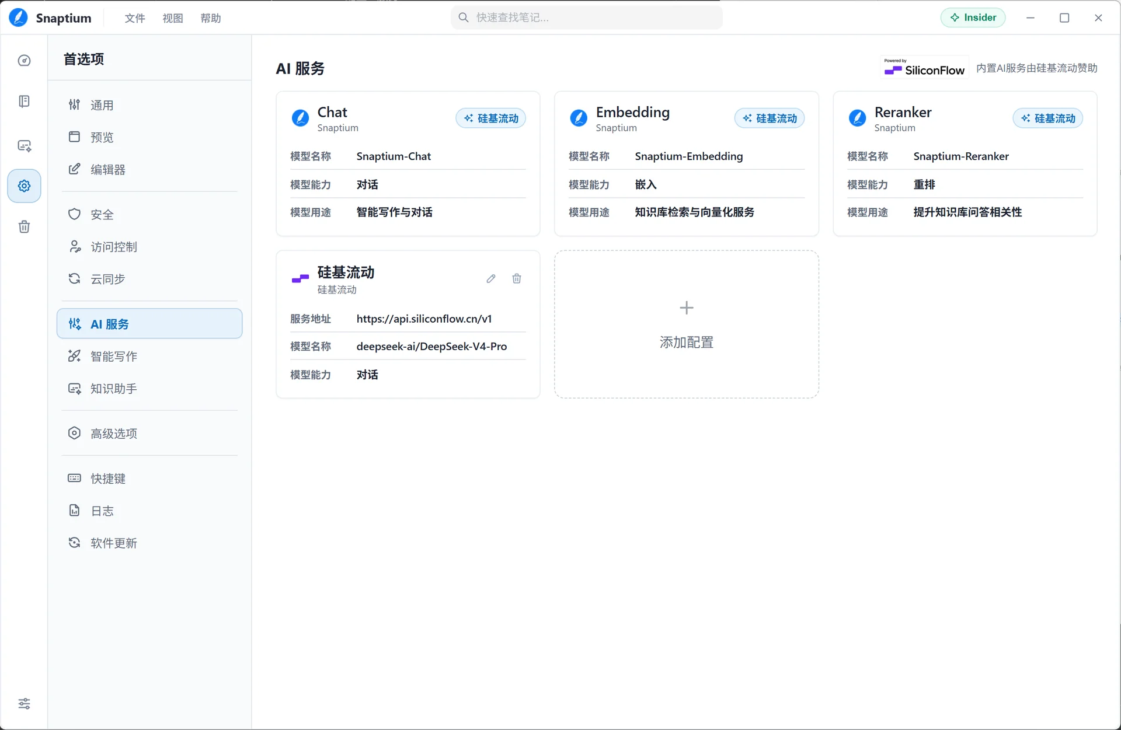Open the 安全 preferences section
The height and width of the screenshot is (730, 1121).
[x=149, y=214]
